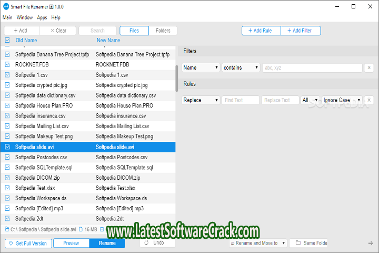The image size is (379, 253).
Task: Click the pin icon beside the app title
Action: pos(51,7)
